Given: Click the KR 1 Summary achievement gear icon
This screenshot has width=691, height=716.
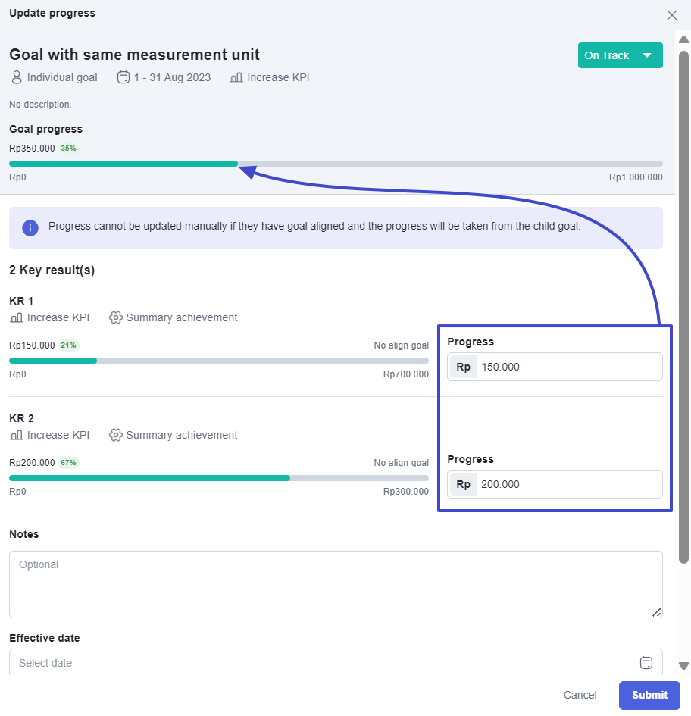Looking at the screenshot, I should click(x=116, y=317).
